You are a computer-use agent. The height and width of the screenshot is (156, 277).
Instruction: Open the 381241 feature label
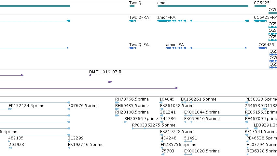[x=168, y=112]
